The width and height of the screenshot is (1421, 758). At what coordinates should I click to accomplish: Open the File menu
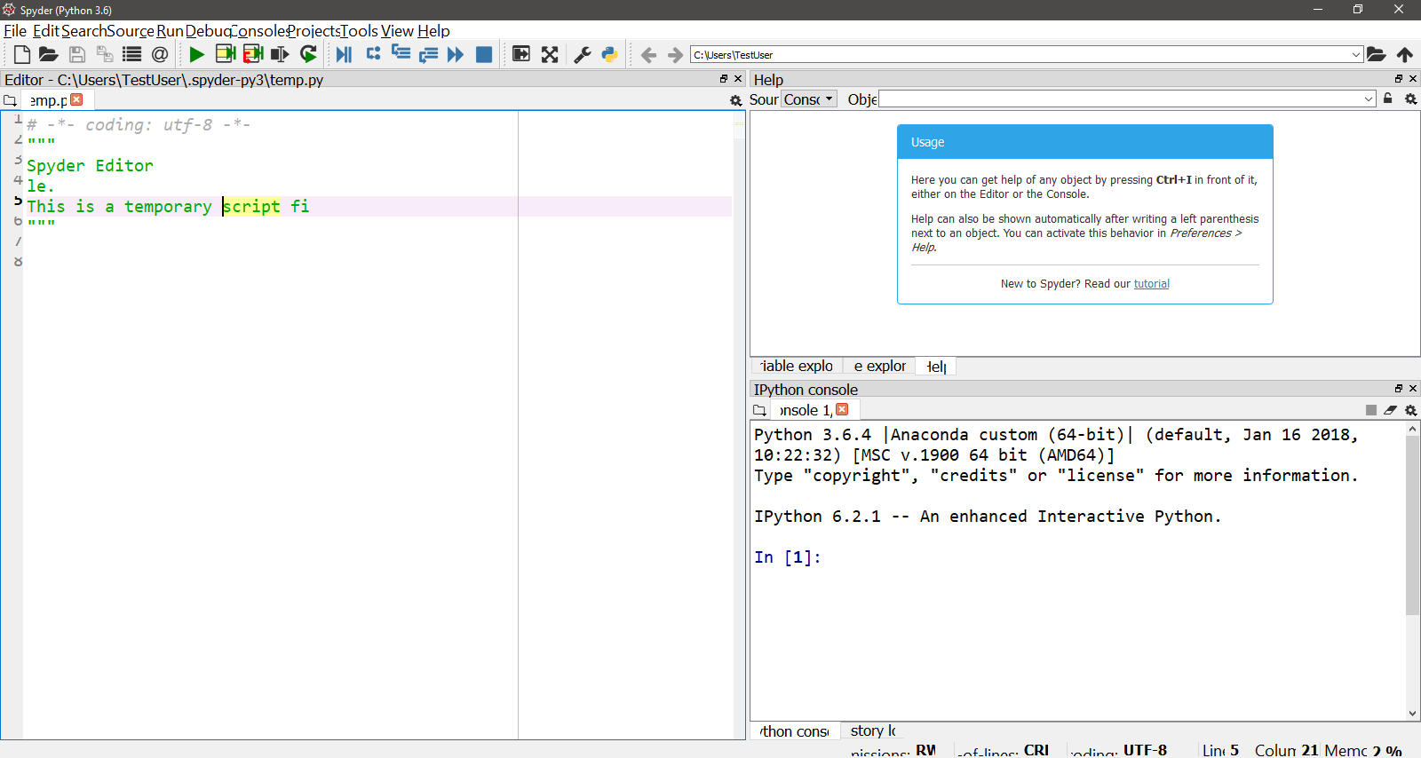click(x=15, y=31)
